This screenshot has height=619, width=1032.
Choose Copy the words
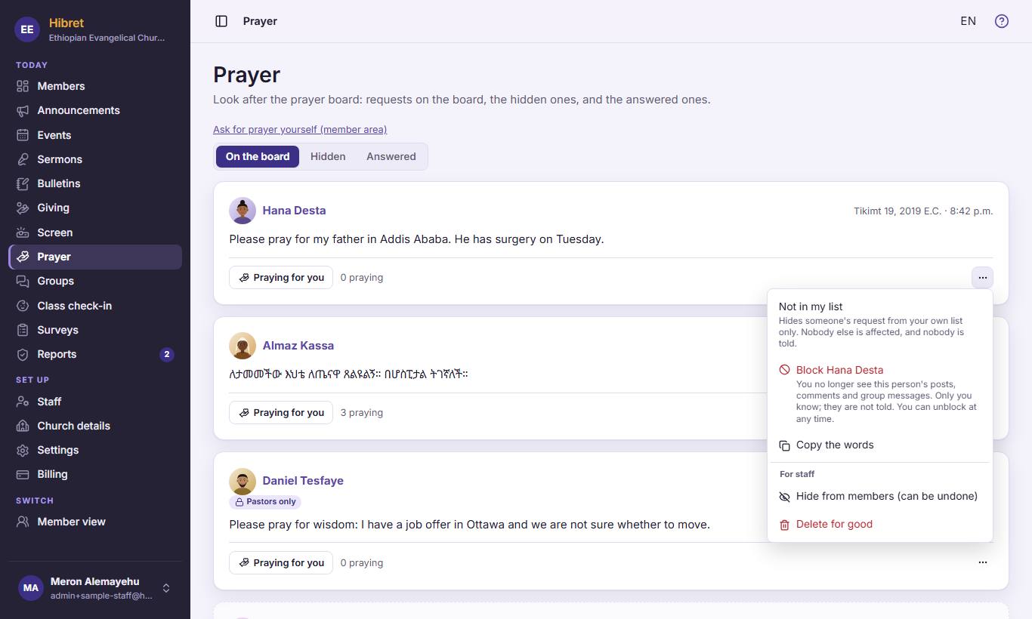coord(879,445)
